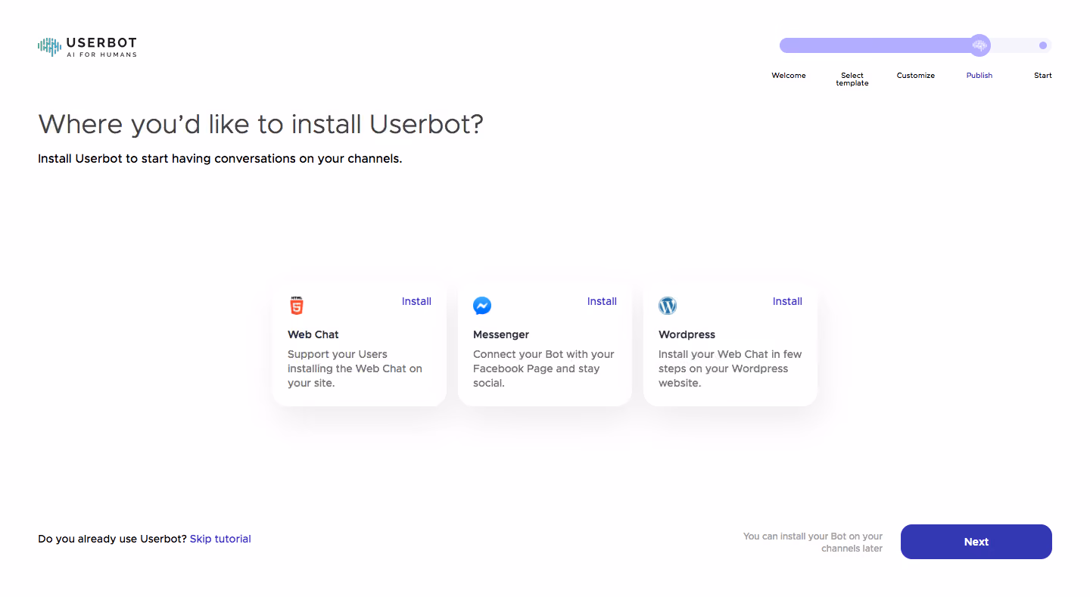This screenshot has height=597, width=1090.
Task: Install the Messenger channel
Action: pyautogui.click(x=602, y=301)
